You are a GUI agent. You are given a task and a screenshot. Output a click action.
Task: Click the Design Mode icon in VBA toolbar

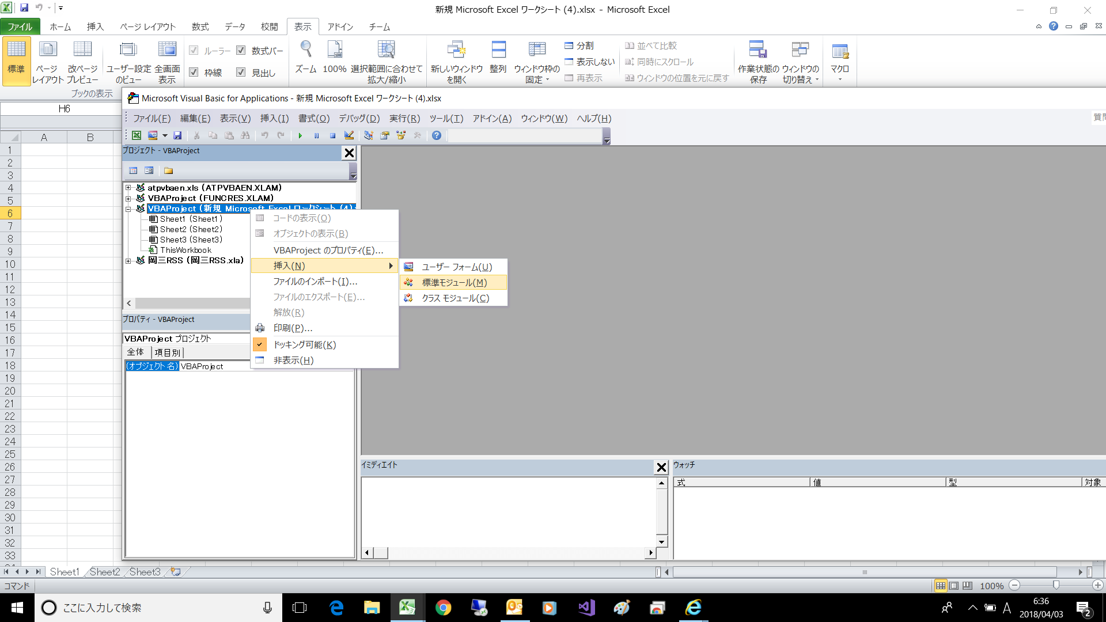pos(349,135)
